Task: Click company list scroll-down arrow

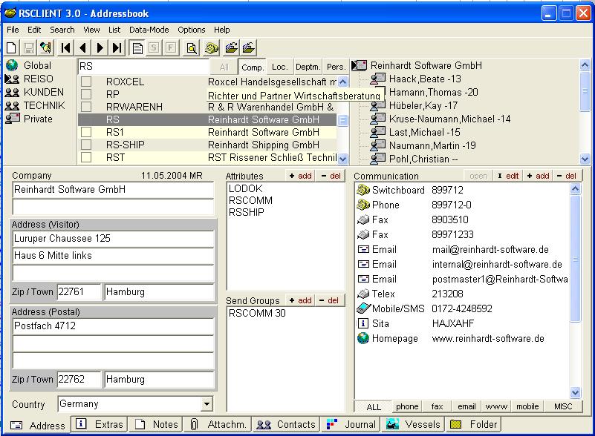Action: [x=342, y=159]
